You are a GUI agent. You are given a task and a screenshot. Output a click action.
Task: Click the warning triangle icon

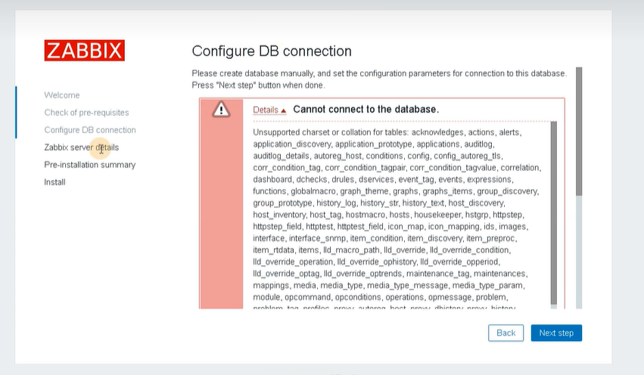pos(221,110)
